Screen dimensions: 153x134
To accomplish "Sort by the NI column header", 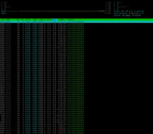I will [23, 20].
